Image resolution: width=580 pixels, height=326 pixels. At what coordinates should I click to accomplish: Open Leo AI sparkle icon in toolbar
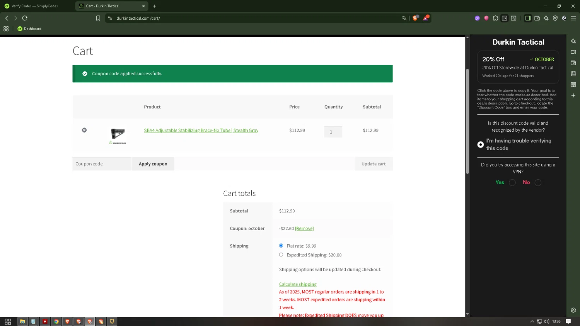click(546, 18)
